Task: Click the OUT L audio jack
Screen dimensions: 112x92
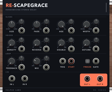Action: point(87,78)
